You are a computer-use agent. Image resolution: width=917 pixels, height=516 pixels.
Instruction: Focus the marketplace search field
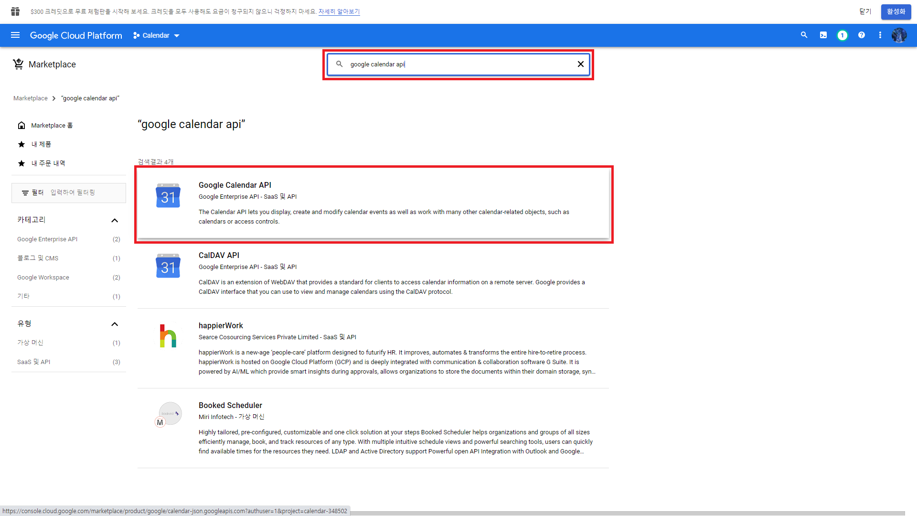pyautogui.click(x=458, y=64)
